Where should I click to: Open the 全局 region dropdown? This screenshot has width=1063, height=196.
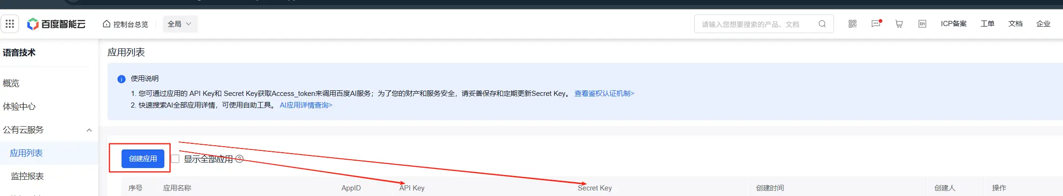pos(180,24)
